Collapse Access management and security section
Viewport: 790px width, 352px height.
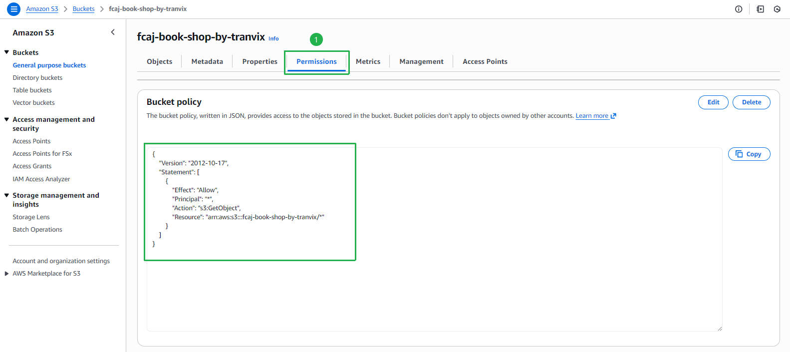point(6,119)
